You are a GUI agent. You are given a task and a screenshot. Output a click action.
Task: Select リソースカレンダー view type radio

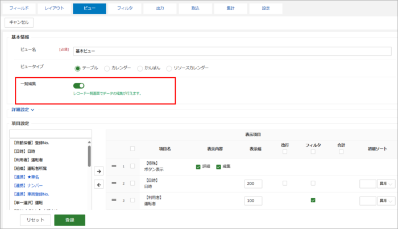pyautogui.click(x=169, y=68)
